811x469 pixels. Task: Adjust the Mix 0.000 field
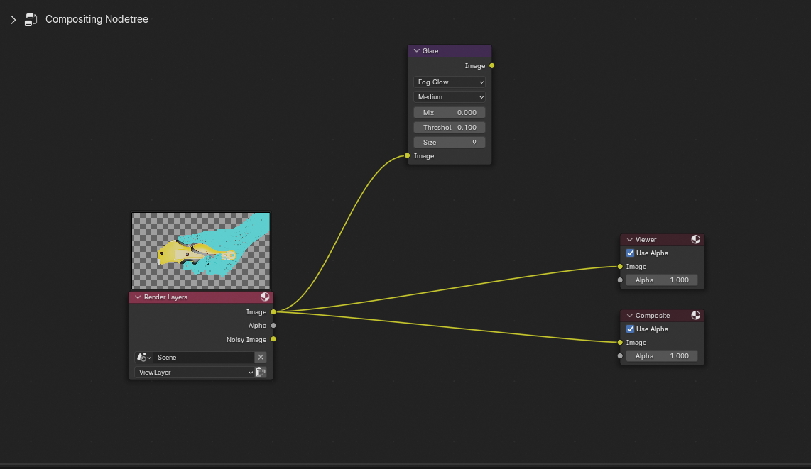450,113
